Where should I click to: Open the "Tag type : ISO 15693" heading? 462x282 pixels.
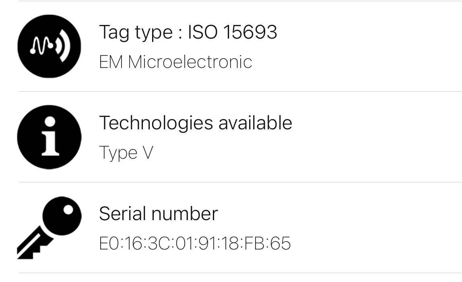188,32
